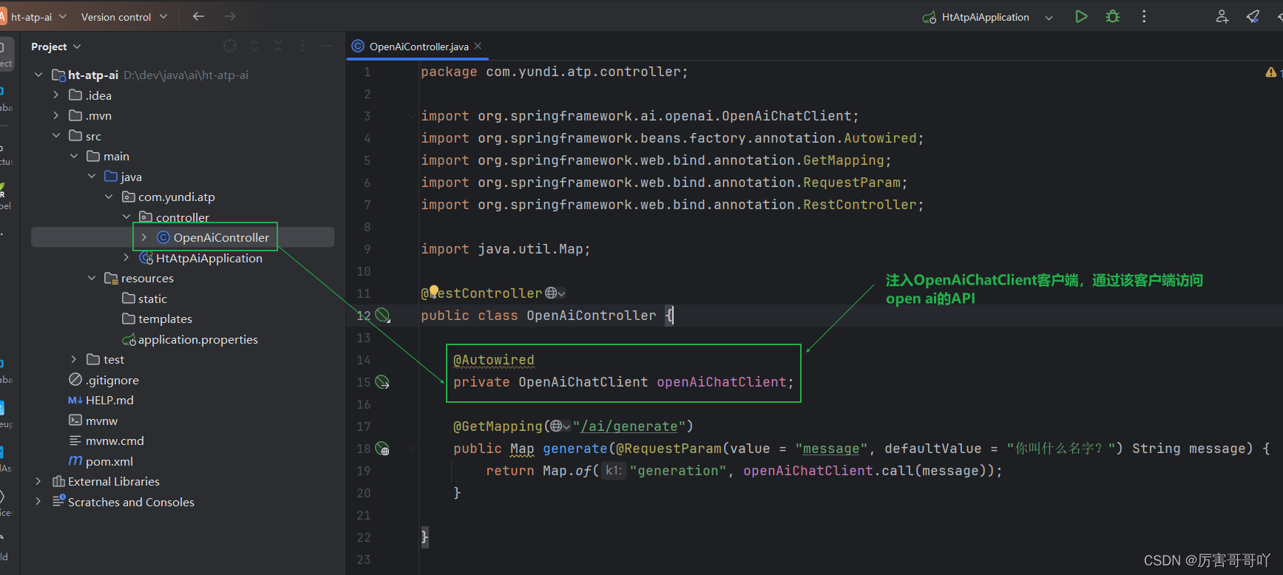Click the OpenAiController class name on line 12
1283x575 pixels.
591,316
